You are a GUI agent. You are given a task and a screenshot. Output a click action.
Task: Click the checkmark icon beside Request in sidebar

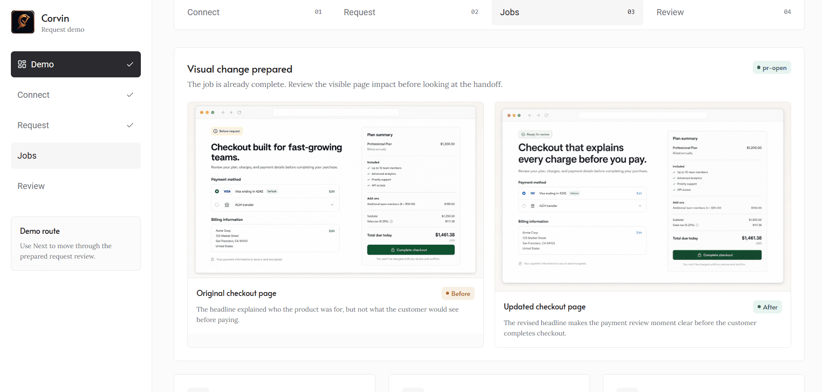pyautogui.click(x=130, y=125)
